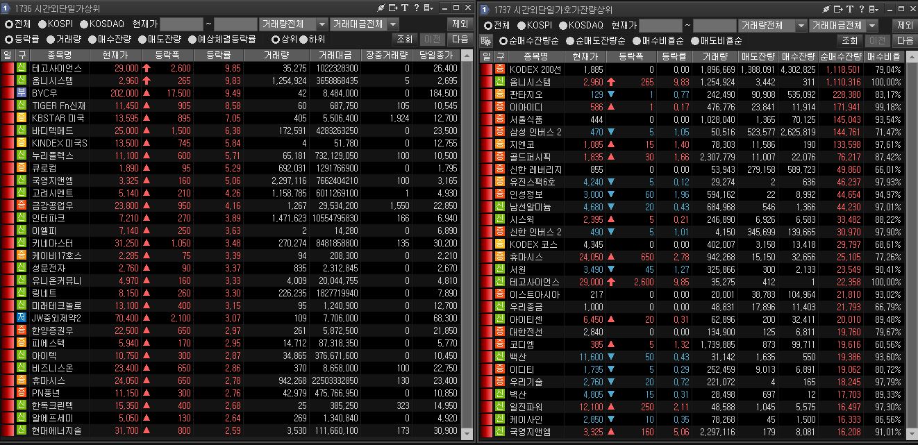Click 제외 button in window 1737
This screenshot has width=918, height=445.
pos(904,25)
